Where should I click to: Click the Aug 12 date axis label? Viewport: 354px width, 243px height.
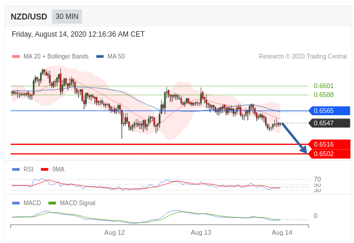click(114, 232)
